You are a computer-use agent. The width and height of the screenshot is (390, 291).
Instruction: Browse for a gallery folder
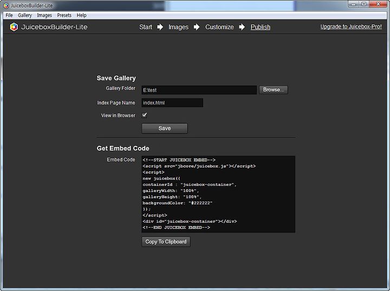[x=274, y=89]
